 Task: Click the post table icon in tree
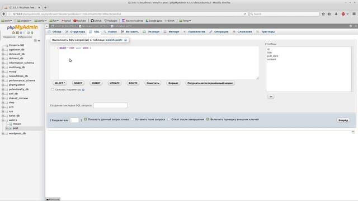point(11,128)
